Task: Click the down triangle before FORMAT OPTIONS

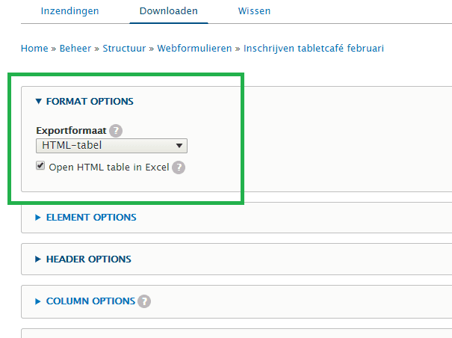Action: 39,101
